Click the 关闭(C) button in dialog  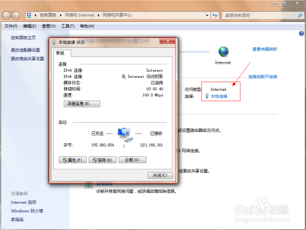tap(160, 175)
